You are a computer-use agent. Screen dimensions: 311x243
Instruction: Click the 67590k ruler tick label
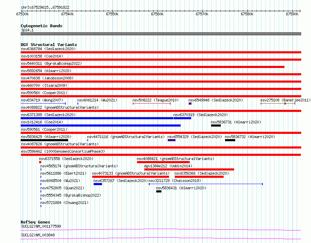point(292,14)
